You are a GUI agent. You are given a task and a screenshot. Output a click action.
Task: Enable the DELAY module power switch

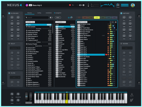point(9,44)
